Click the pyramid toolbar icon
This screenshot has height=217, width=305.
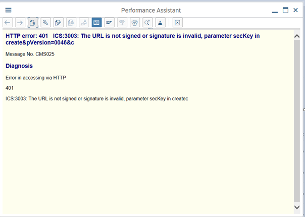[x=160, y=23]
